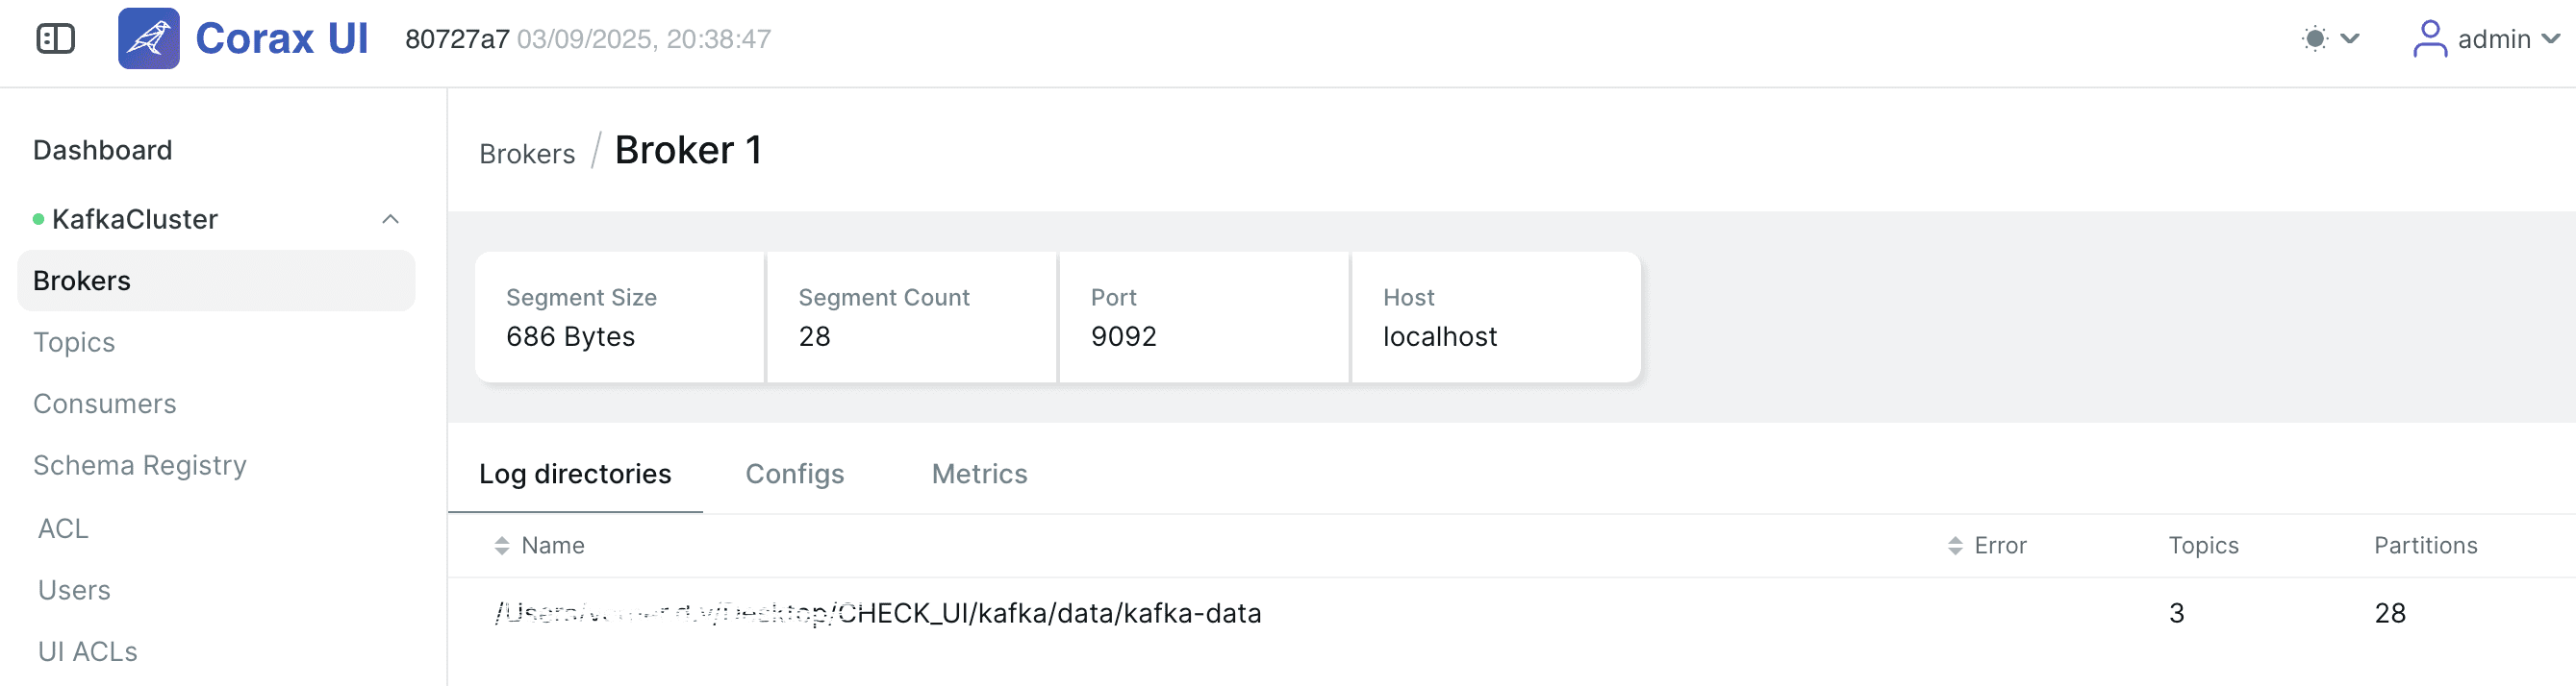Expand the admin account chevron
The image size is (2576, 686).
[2550, 39]
